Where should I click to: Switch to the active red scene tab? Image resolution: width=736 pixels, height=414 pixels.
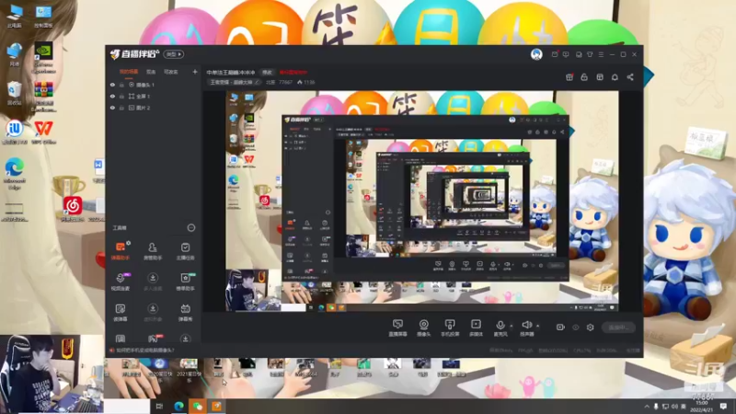click(129, 72)
